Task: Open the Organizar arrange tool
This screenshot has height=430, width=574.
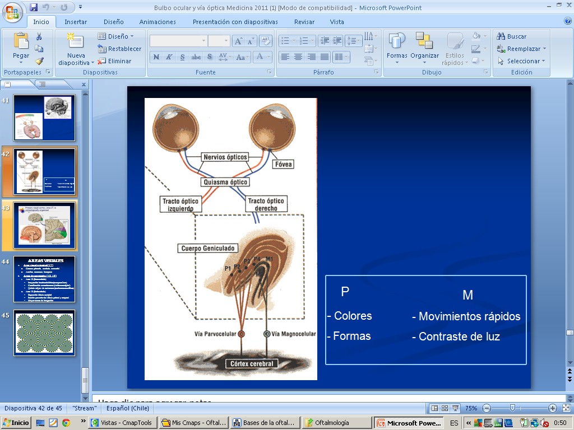Action: tap(424, 43)
